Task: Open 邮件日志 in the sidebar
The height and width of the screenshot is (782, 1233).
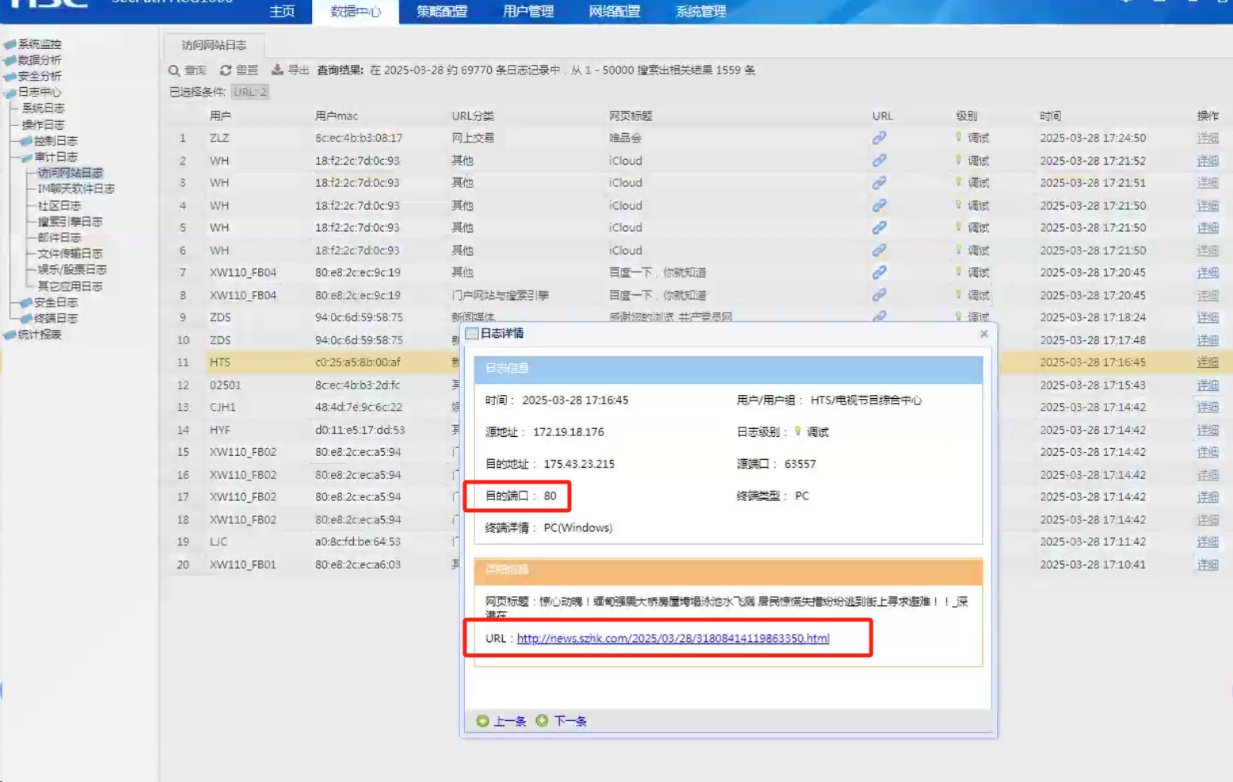Action: point(59,237)
